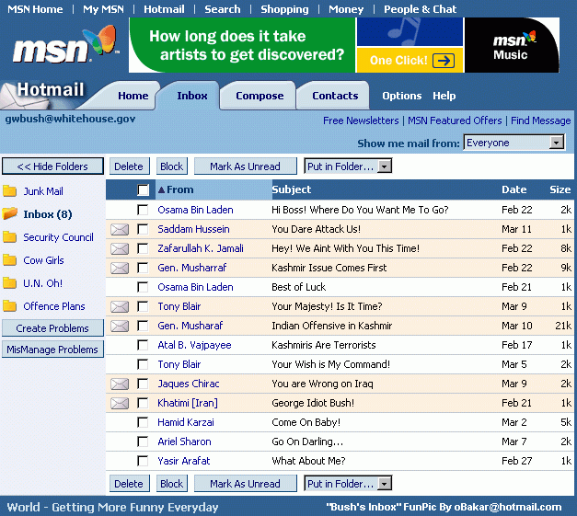577x516 pixels.
Task: Check the box for Ariel Sharon message
Action: 143,441
